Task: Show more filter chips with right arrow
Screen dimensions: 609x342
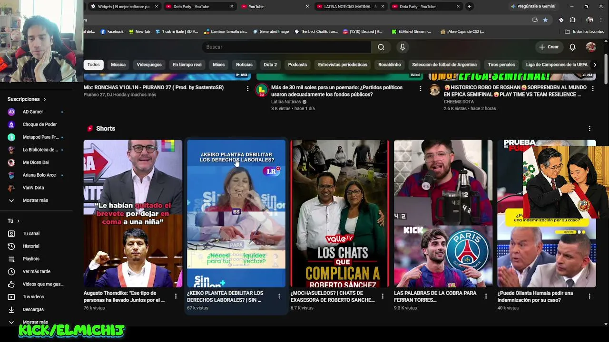Action: pos(594,65)
